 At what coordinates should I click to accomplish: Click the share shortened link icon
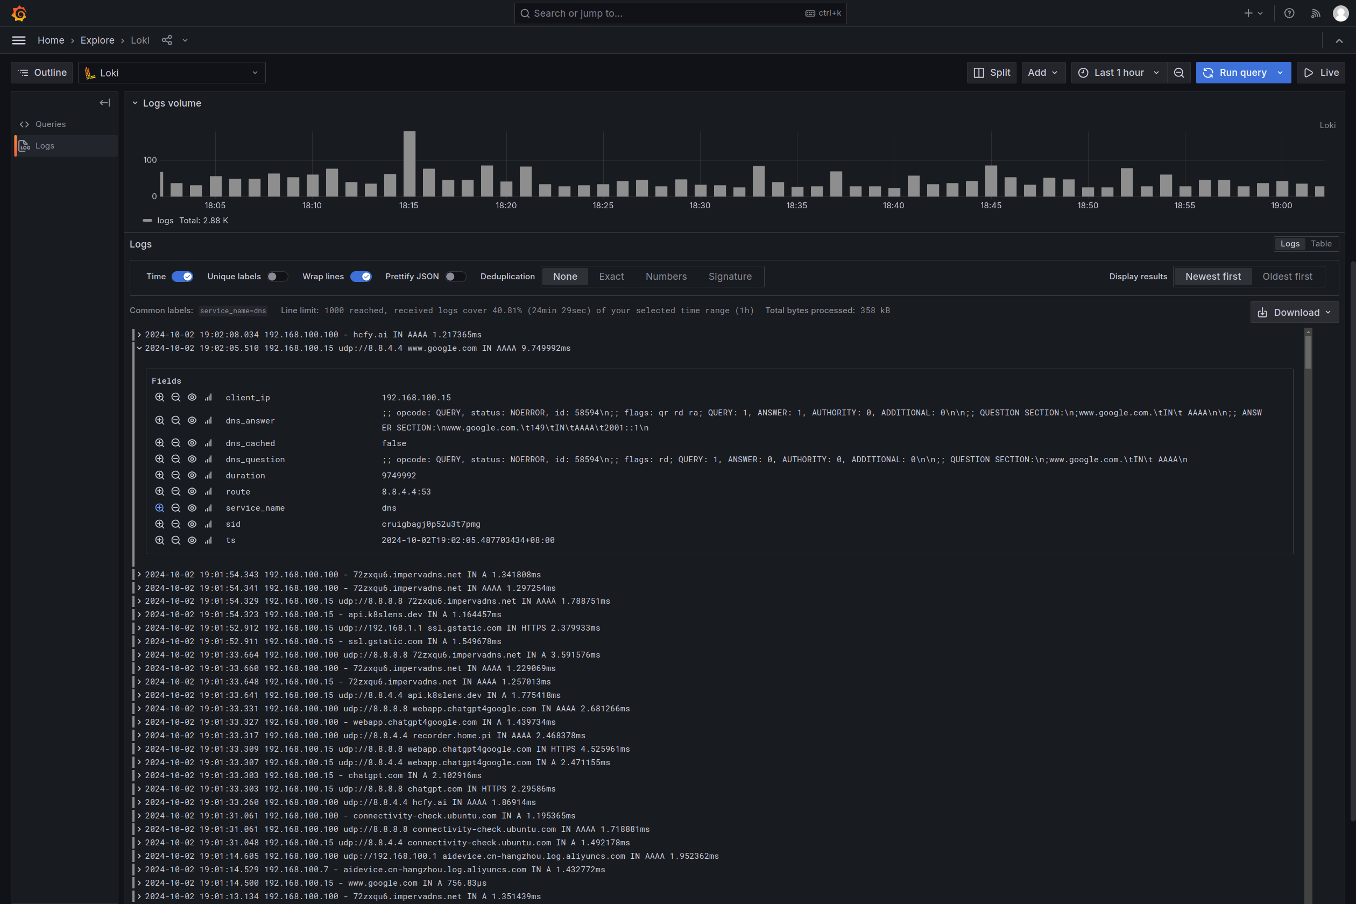tap(167, 40)
